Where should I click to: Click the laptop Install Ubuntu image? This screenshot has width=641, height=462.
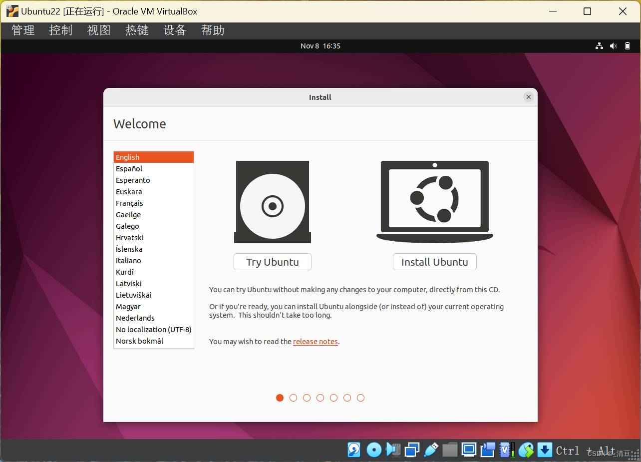435,202
